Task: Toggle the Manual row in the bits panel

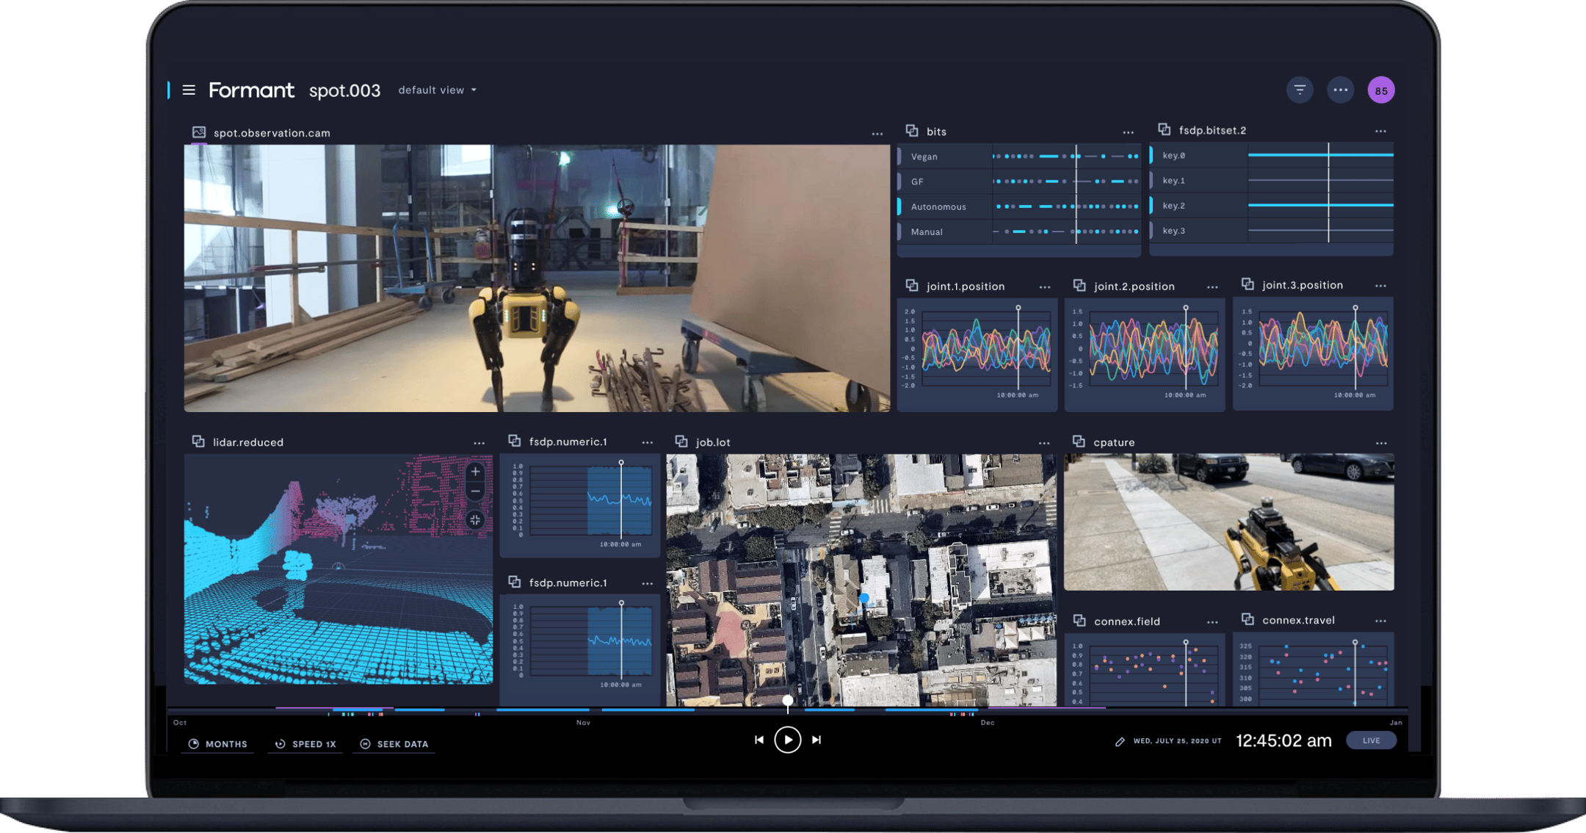Action: [927, 231]
